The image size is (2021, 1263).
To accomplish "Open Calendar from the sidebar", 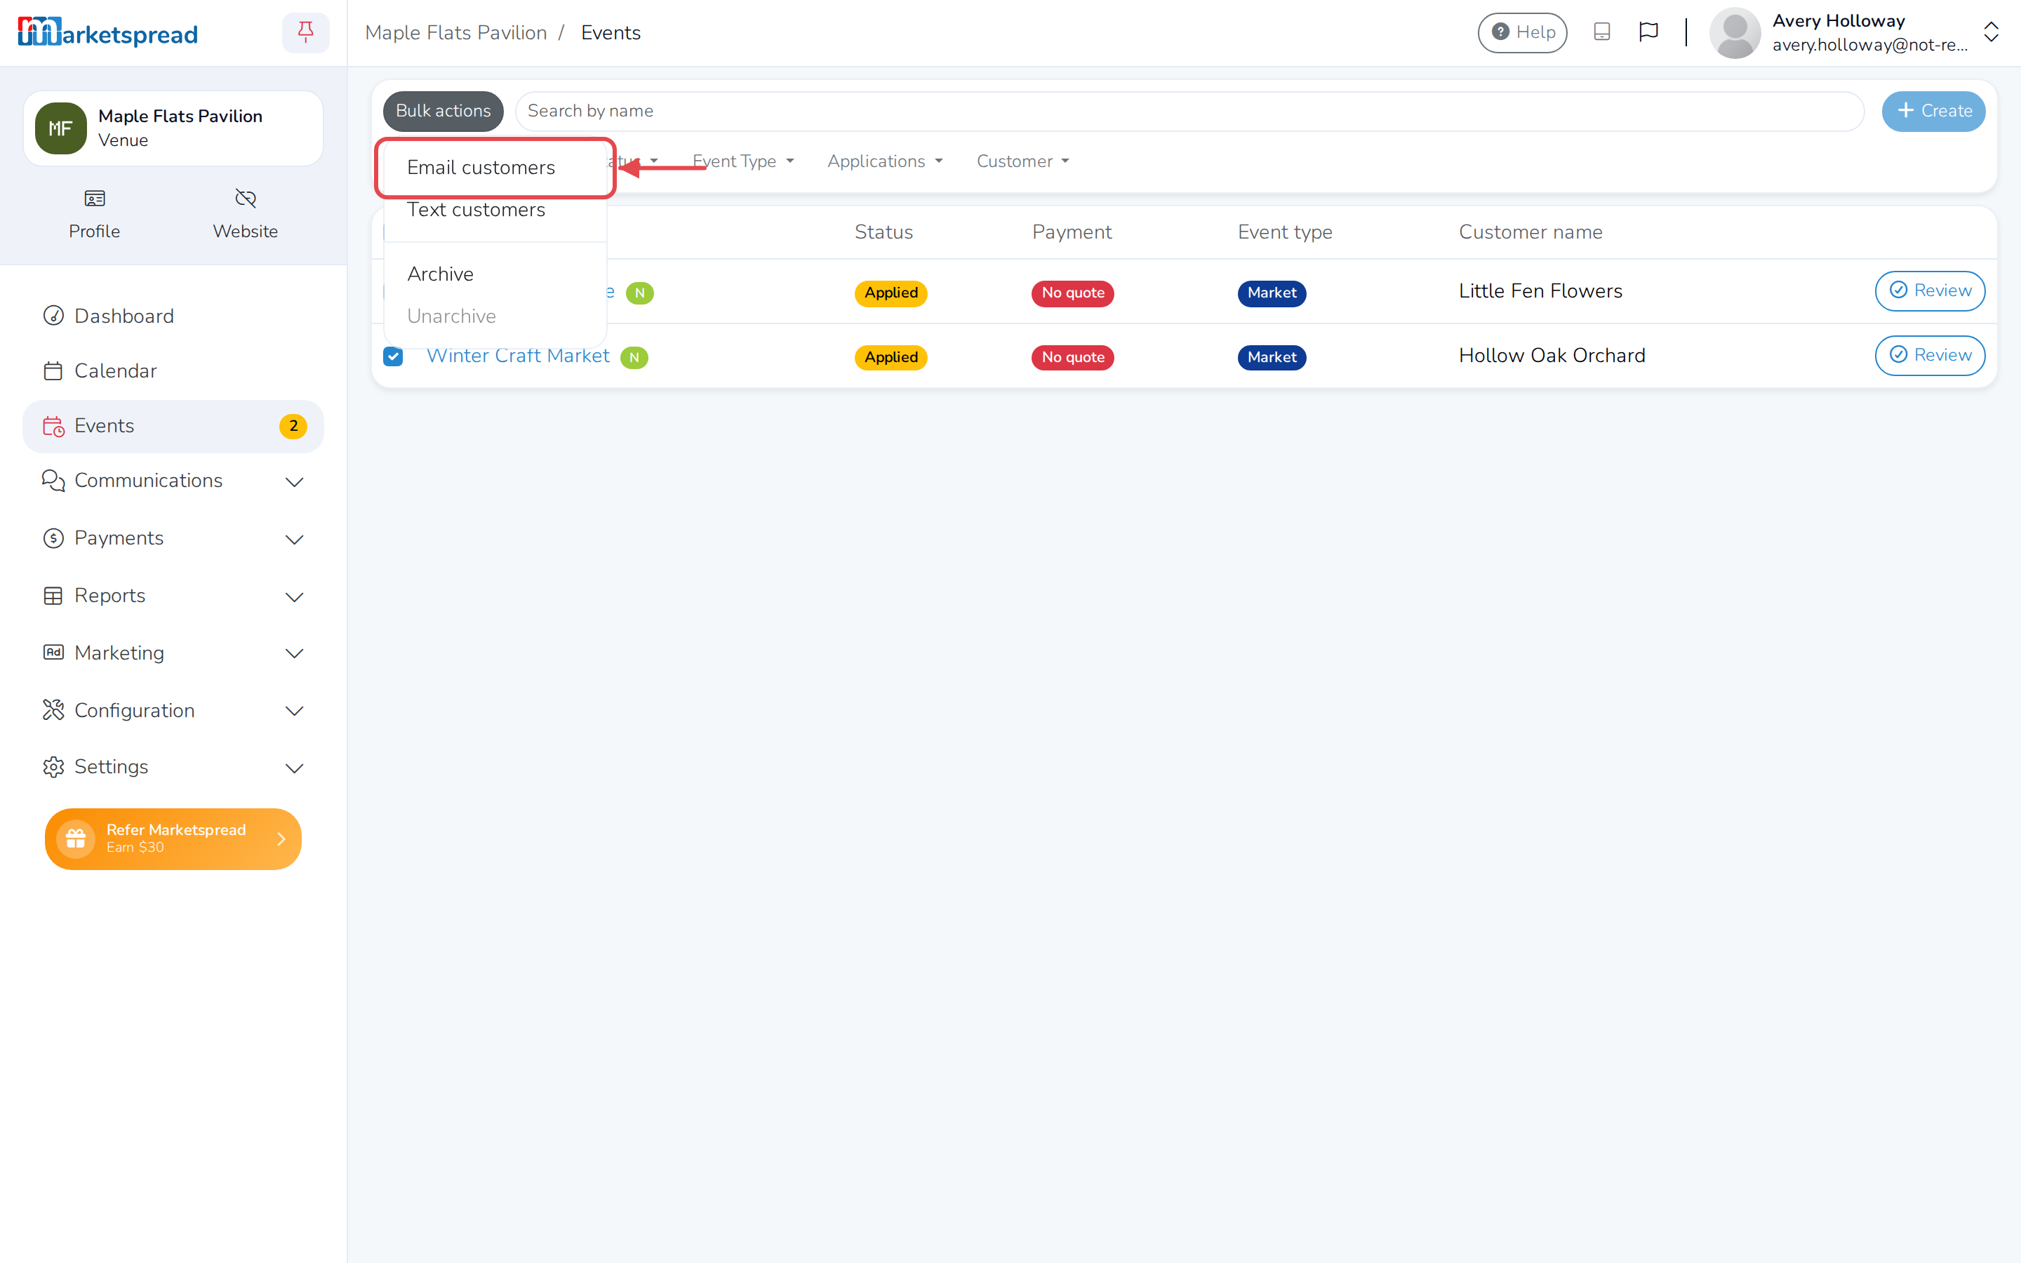I will [x=173, y=371].
